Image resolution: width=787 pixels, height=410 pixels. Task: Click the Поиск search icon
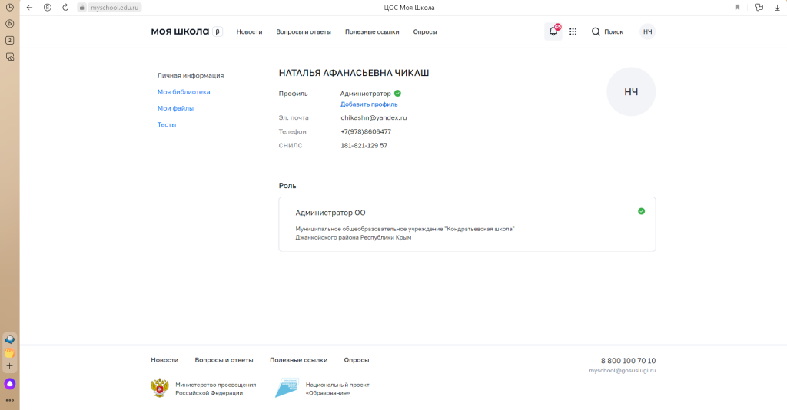596,31
